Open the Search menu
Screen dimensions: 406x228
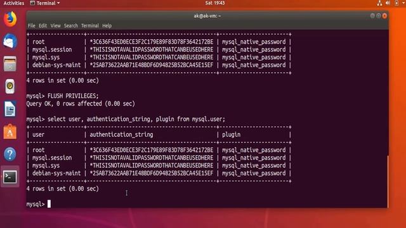(70, 25)
